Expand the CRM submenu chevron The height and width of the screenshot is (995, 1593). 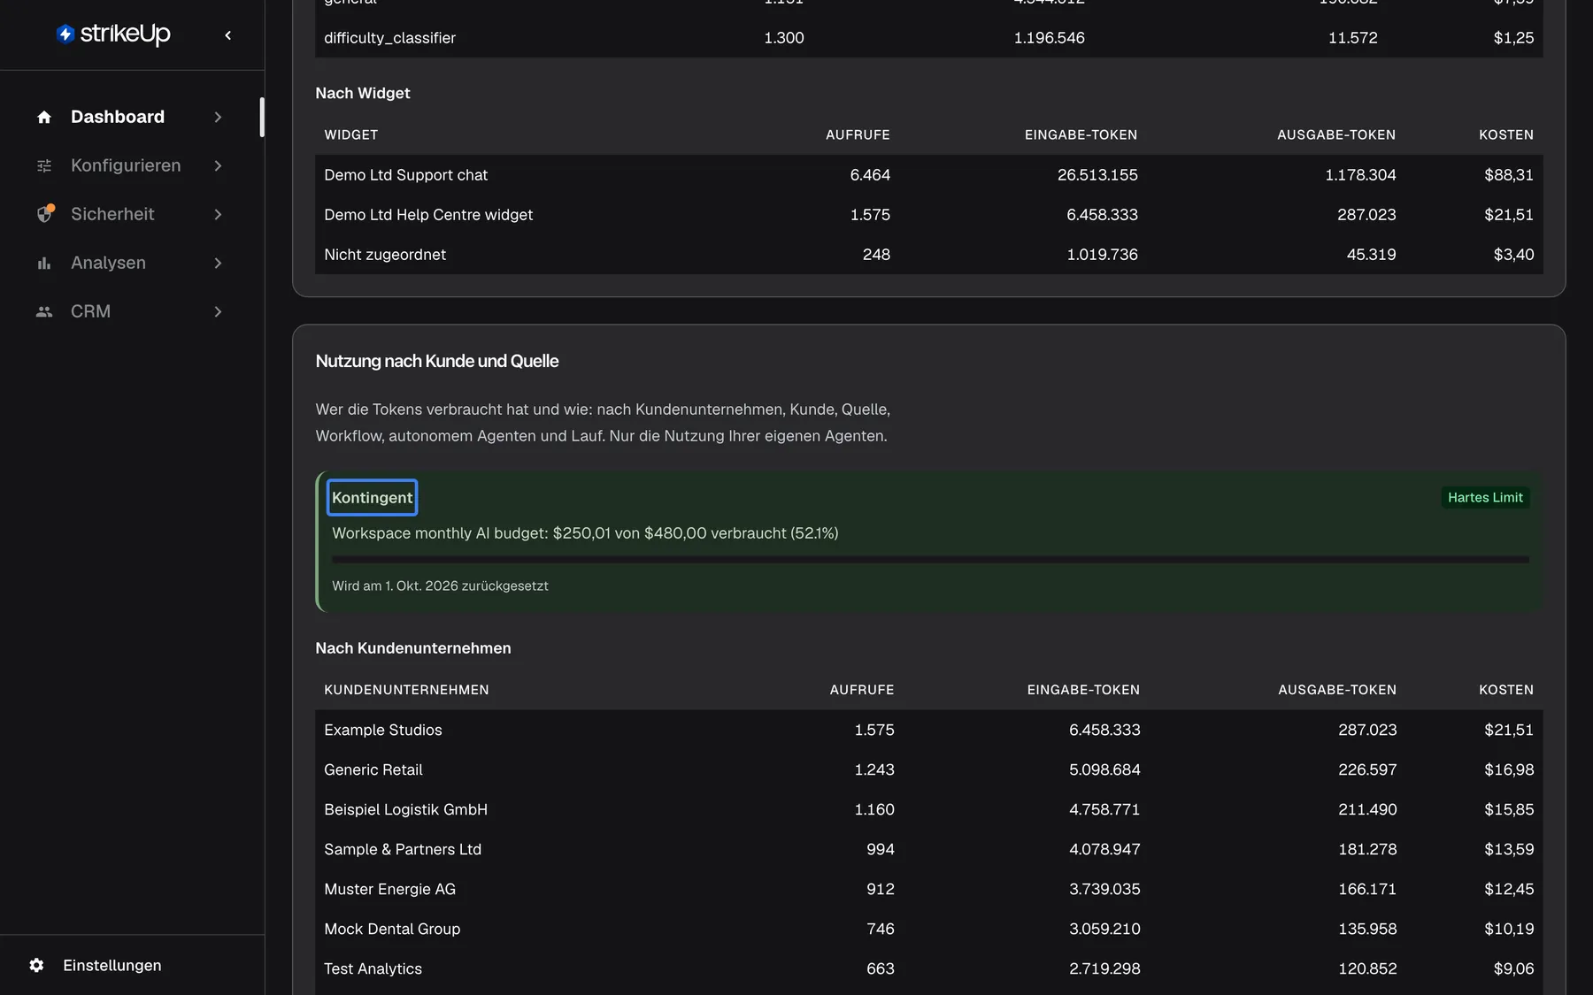(218, 311)
